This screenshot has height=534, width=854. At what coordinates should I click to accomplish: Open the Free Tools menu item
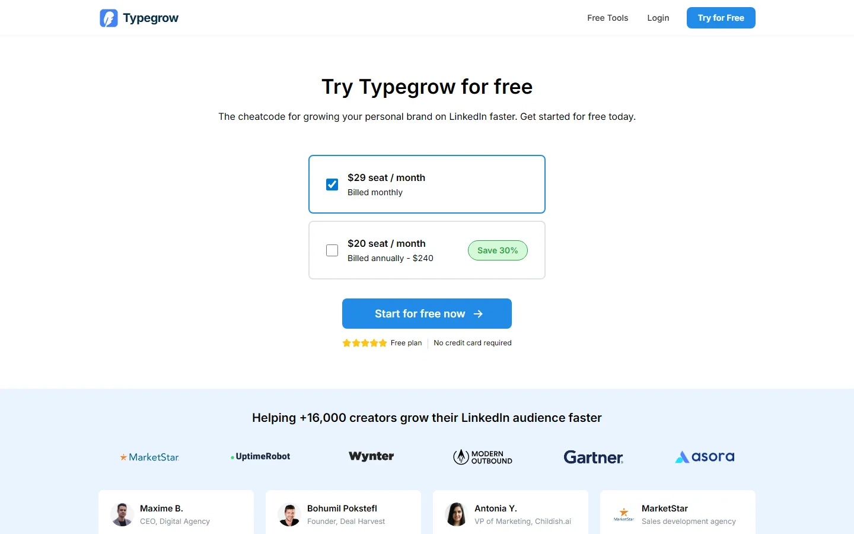point(607,18)
